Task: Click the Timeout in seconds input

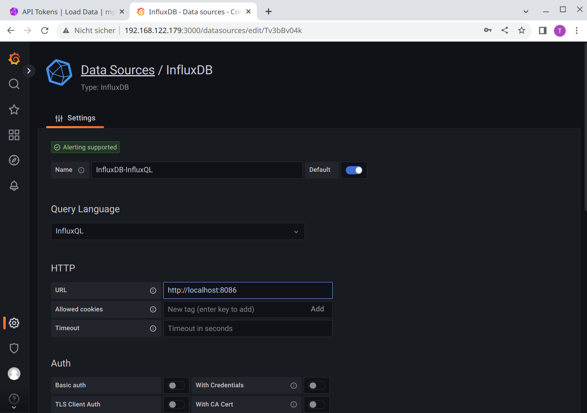Action: [x=248, y=329]
